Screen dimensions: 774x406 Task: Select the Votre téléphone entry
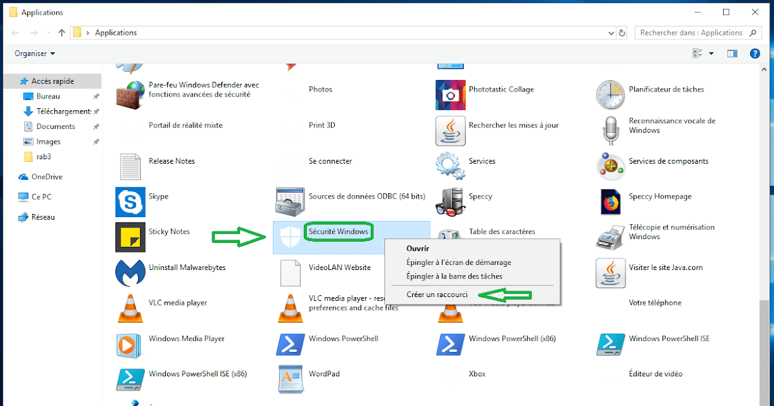pyautogui.click(x=655, y=303)
